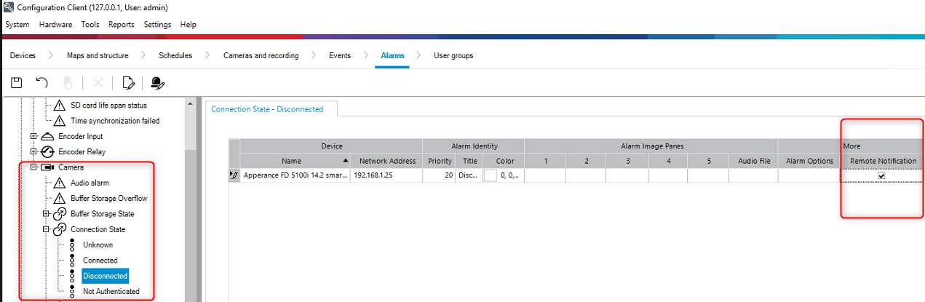The height and width of the screenshot is (302, 925).
Task: Collapse the Connection State tree node
Action: coord(47,229)
